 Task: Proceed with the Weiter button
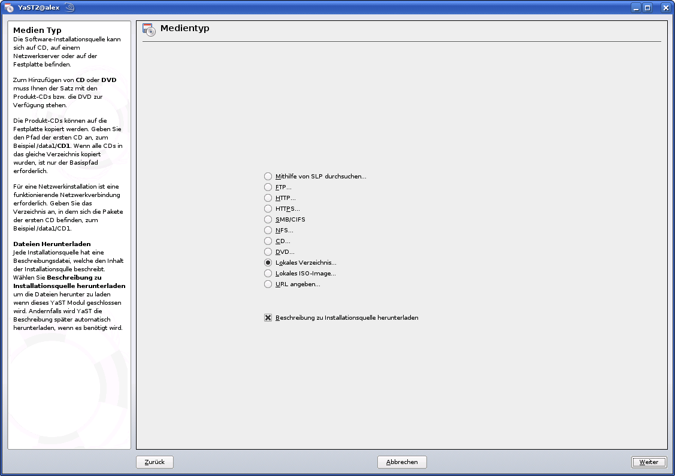point(649,462)
